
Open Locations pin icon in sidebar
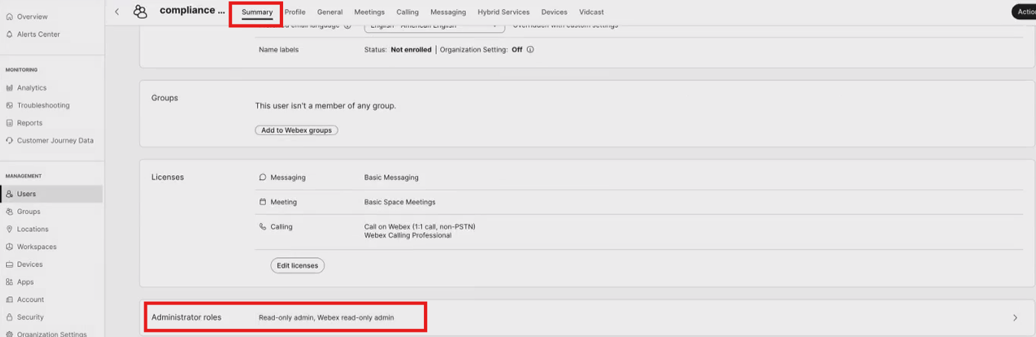click(9, 229)
